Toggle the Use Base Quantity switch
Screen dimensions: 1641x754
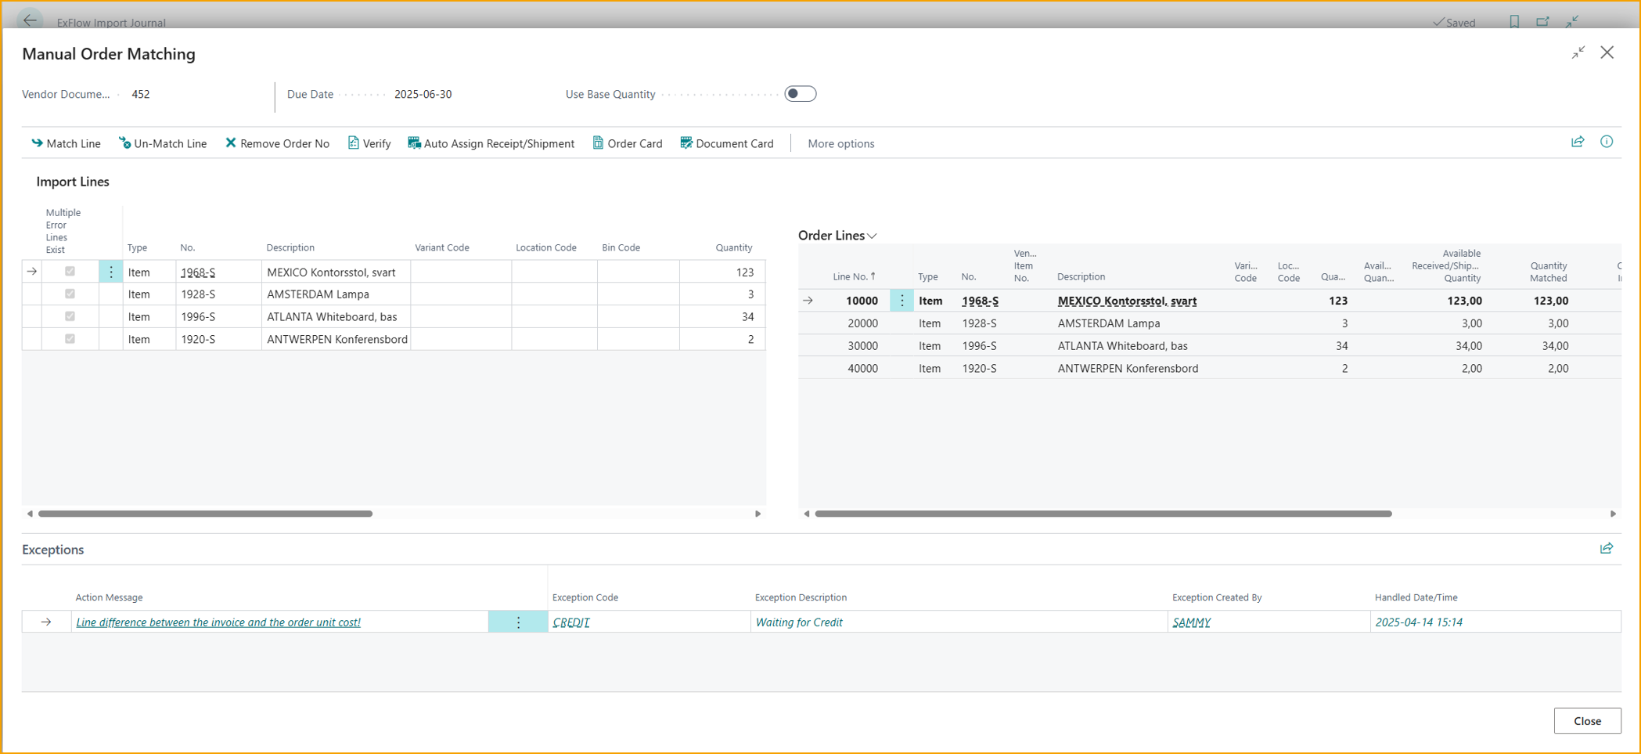point(800,94)
